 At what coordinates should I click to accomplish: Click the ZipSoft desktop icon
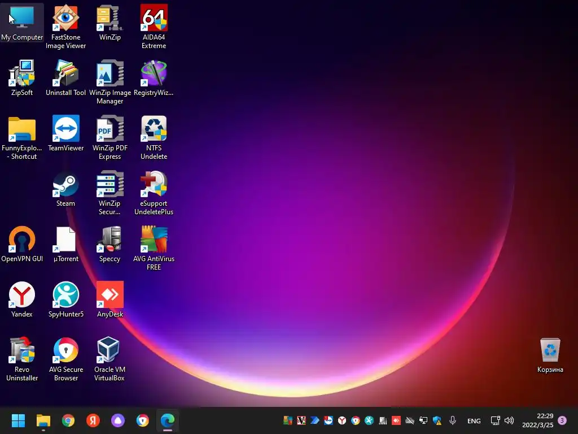pyautogui.click(x=22, y=78)
